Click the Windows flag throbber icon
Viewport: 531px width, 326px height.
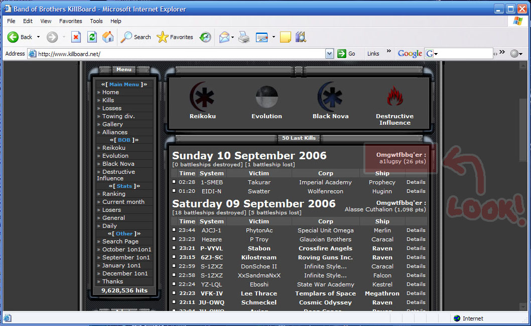click(x=518, y=21)
